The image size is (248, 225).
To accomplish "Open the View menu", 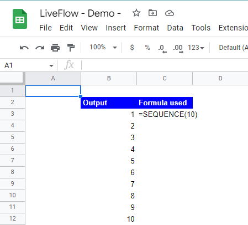I will click(89, 28).
